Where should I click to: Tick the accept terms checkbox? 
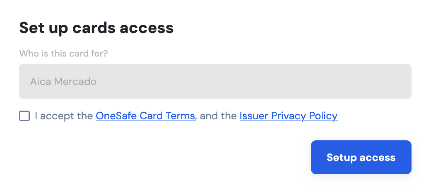coord(24,116)
